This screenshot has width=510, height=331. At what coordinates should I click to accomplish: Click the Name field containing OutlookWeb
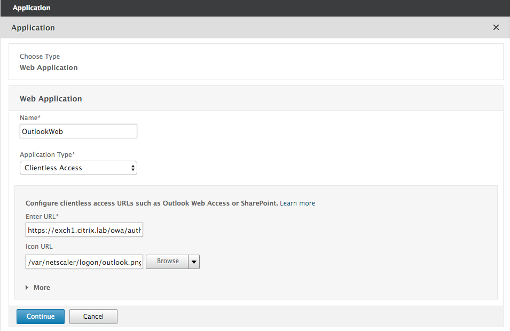pos(78,131)
